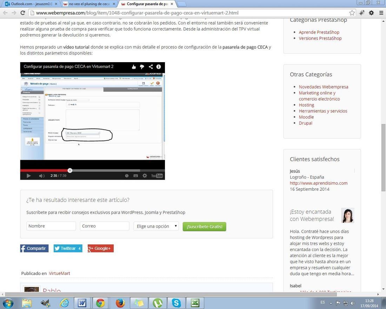Image resolution: width=386 pixels, height=309 pixels.
Task: Open the Aprende PrestaShop link
Action: [x=319, y=32]
